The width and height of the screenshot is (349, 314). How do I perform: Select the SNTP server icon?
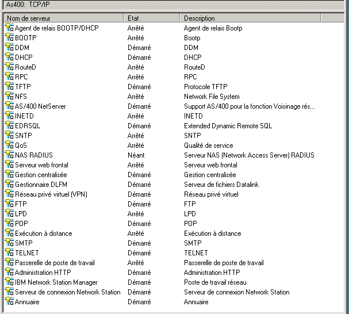click(x=9, y=135)
